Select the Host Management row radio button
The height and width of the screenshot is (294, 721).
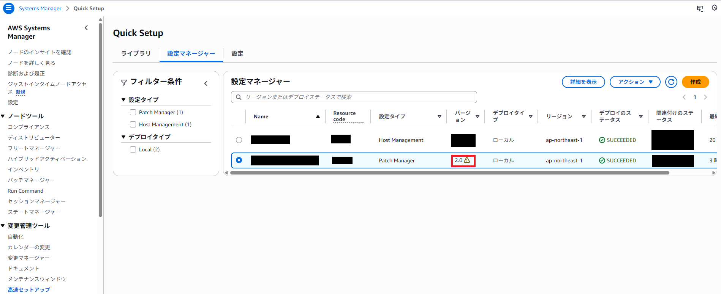(x=239, y=140)
